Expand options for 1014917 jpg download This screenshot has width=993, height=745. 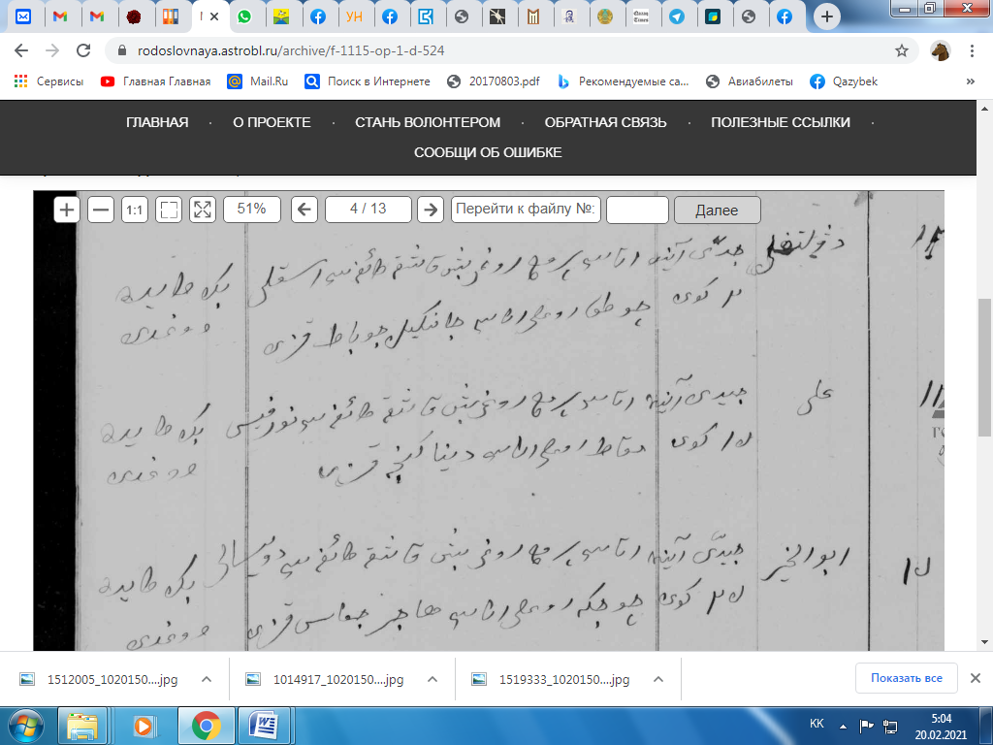pos(432,679)
